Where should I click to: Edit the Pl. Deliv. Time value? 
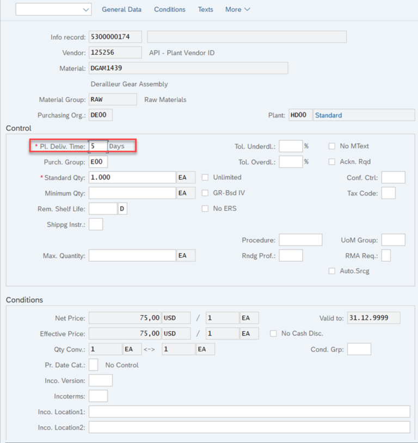(99, 146)
